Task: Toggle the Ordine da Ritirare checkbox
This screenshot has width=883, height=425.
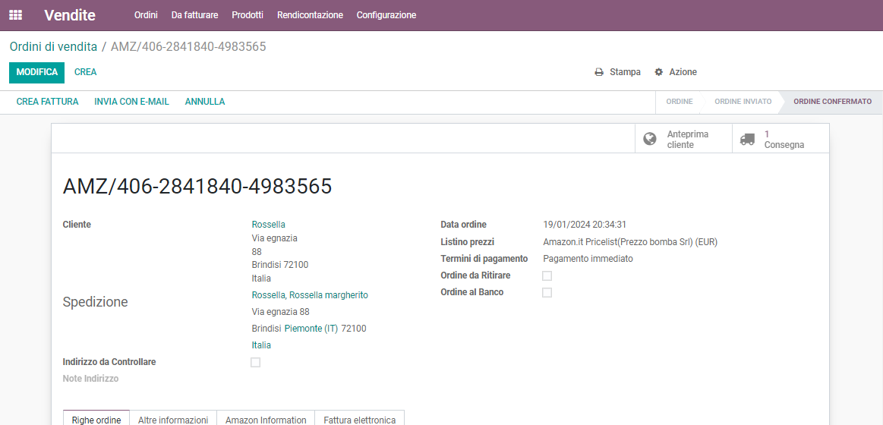Action: pos(547,275)
